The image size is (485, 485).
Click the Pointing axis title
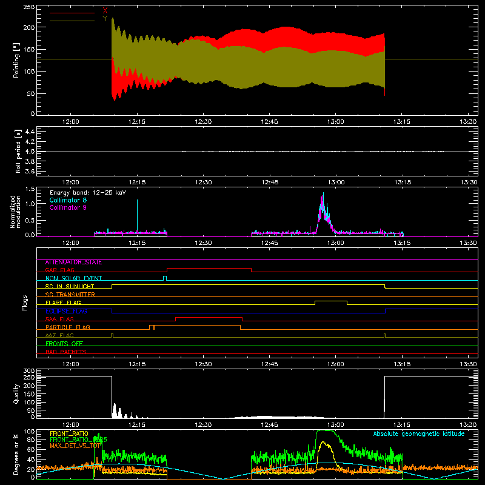(16, 61)
